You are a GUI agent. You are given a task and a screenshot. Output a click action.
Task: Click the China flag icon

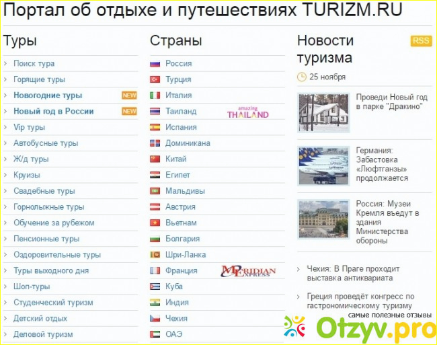tap(155, 159)
